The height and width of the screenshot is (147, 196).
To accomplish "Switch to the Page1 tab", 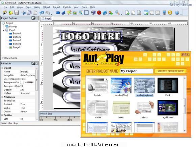I will click(46, 19).
